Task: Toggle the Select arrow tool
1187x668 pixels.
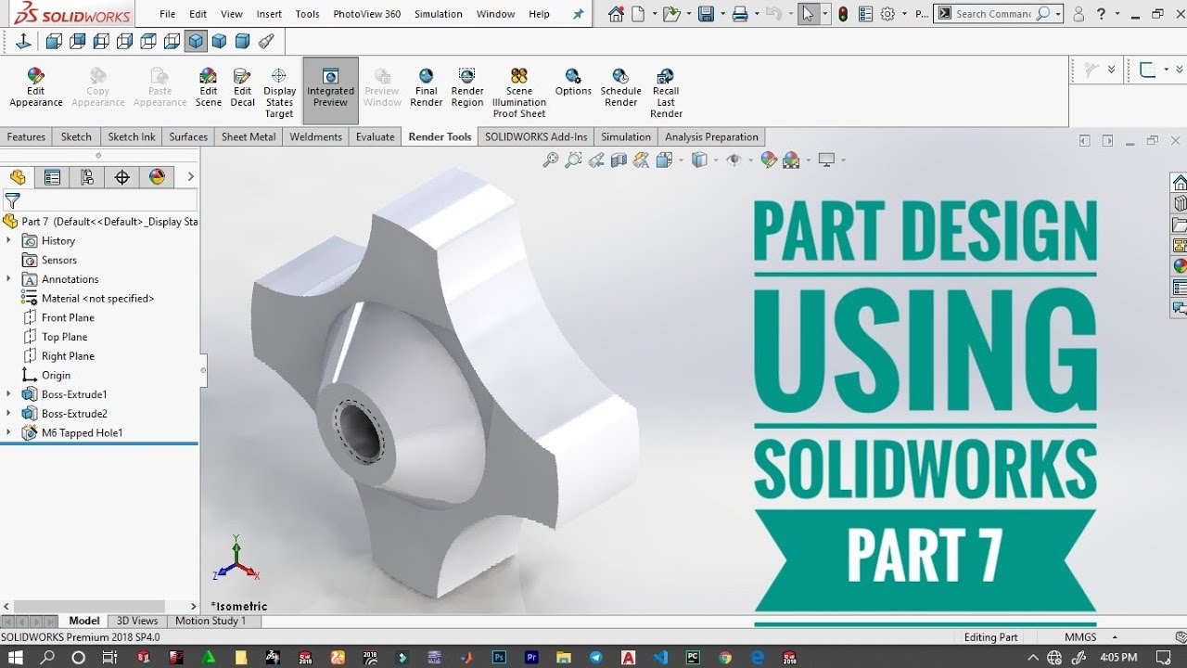Action: (808, 14)
